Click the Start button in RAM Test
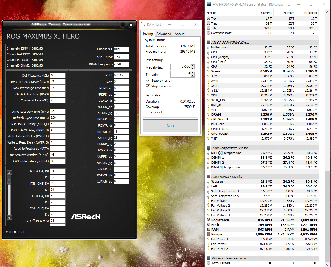331x267 pixels. [x=170, y=126]
